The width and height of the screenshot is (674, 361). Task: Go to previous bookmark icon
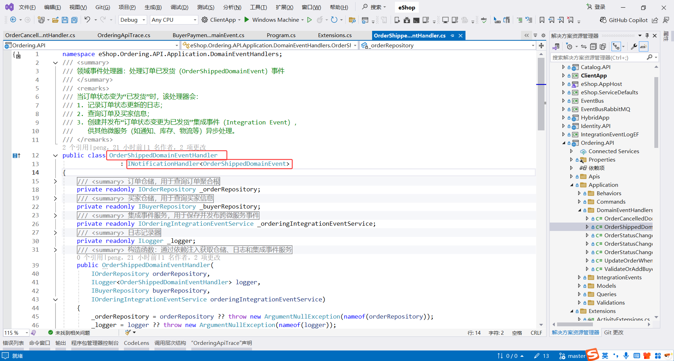pyautogui.click(x=551, y=20)
